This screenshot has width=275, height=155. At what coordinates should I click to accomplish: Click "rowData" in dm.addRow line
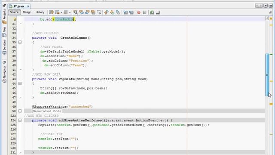coord(68,93)
